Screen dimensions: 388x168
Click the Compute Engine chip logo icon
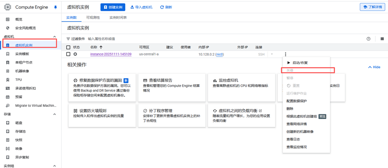pyautogui.click(x=8, y=7)
